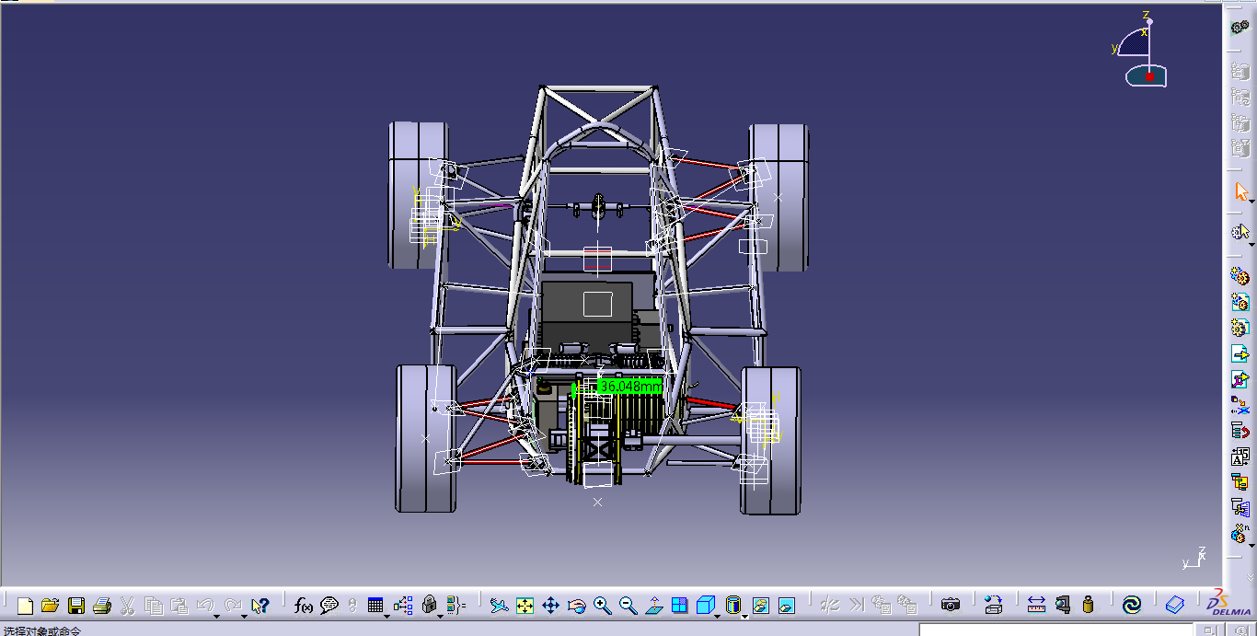Open the isometric view options arrow

coord(717,615)
